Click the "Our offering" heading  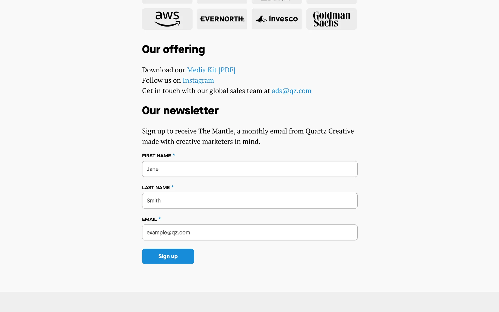tap(173, 49)
